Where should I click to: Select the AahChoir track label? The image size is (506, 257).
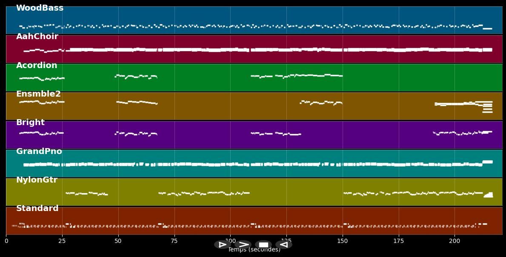coord(37,37)
